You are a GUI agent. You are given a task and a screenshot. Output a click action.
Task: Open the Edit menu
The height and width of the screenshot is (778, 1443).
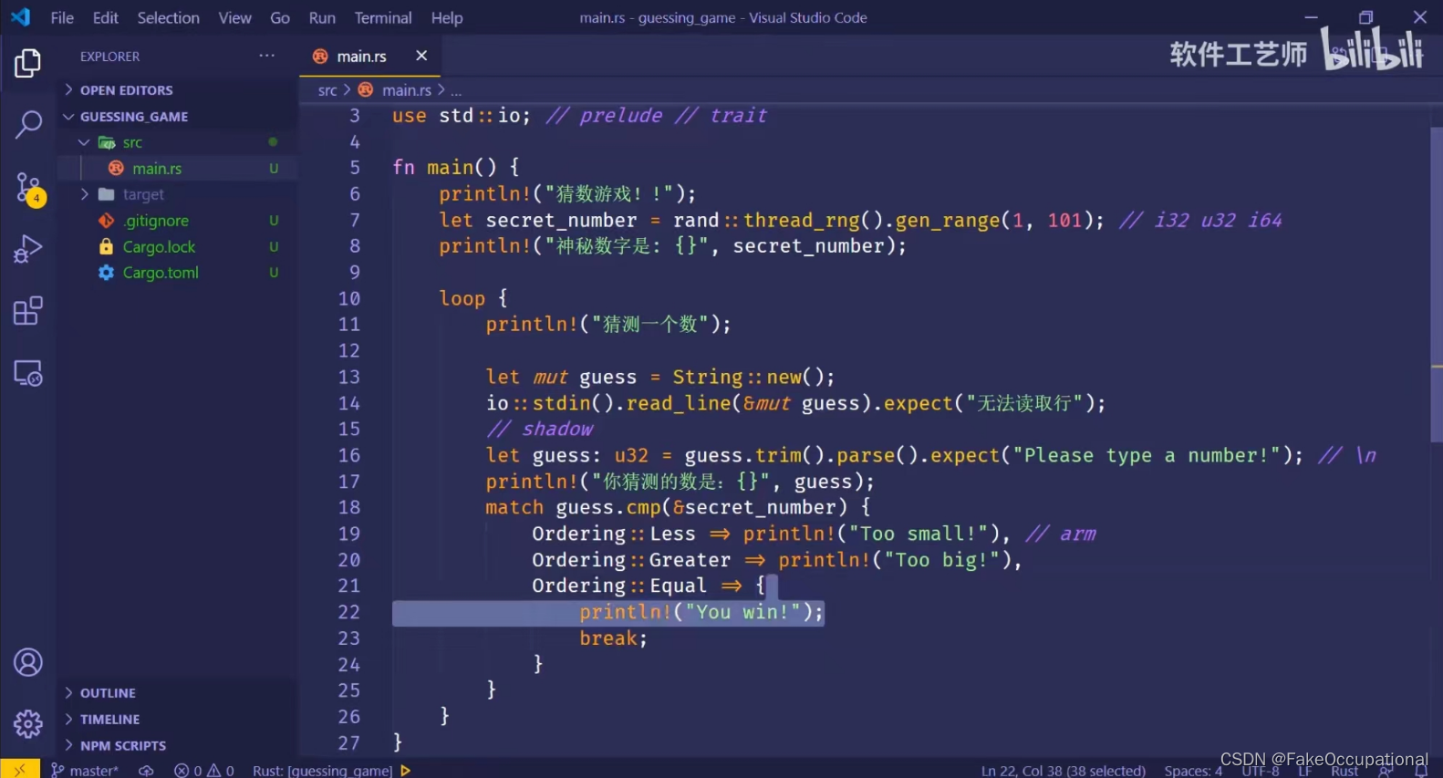pos(106,17)
